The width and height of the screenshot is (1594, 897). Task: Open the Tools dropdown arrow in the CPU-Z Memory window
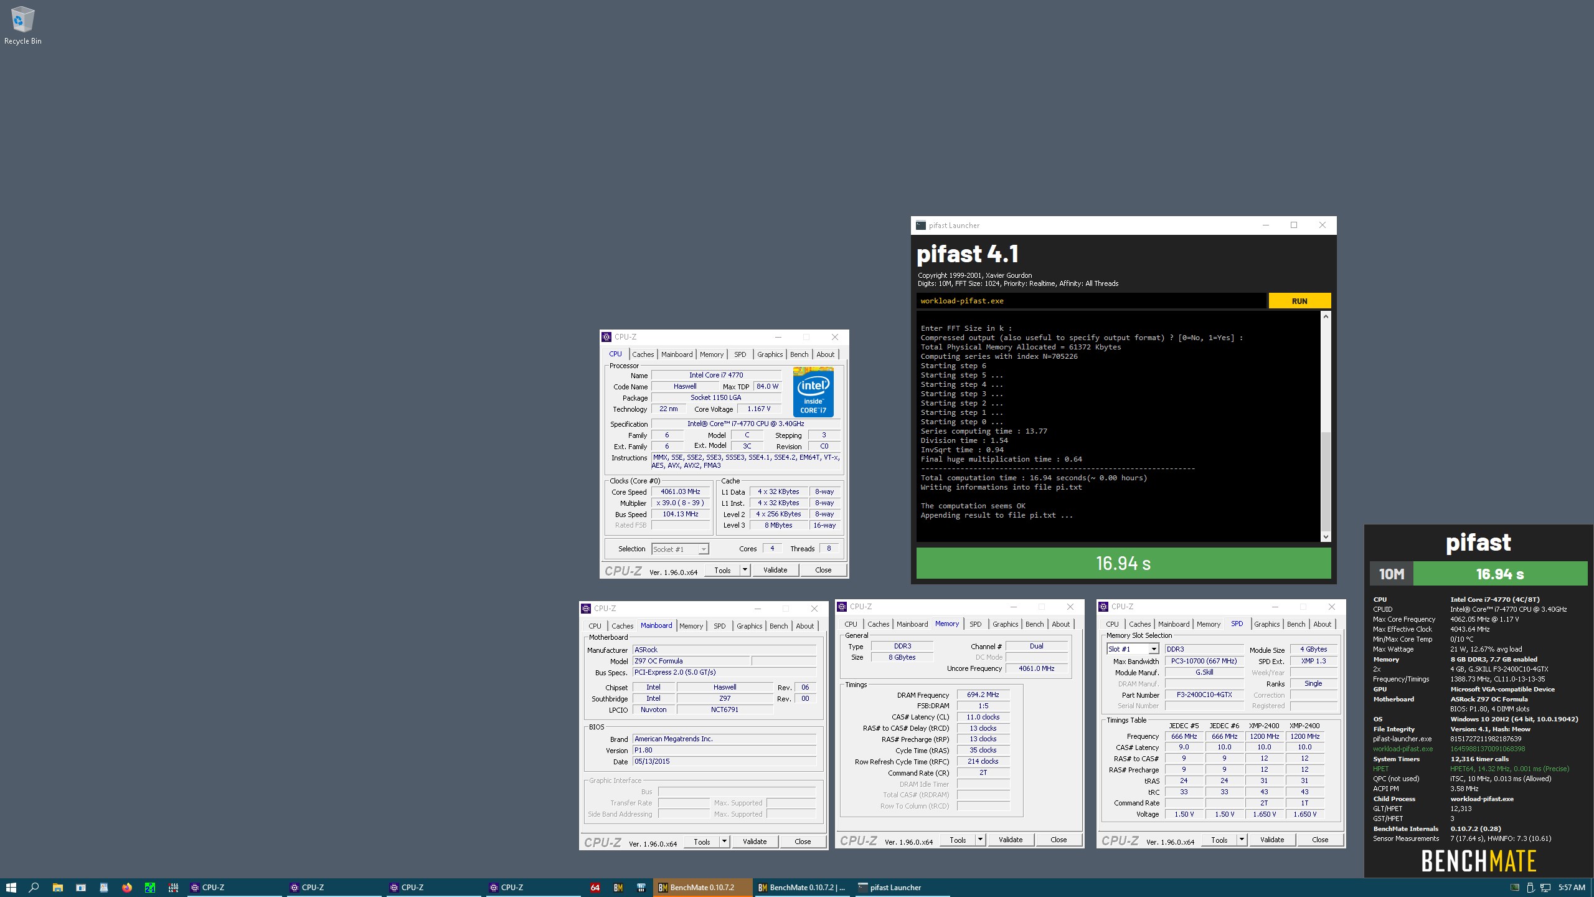coord(979,840)
